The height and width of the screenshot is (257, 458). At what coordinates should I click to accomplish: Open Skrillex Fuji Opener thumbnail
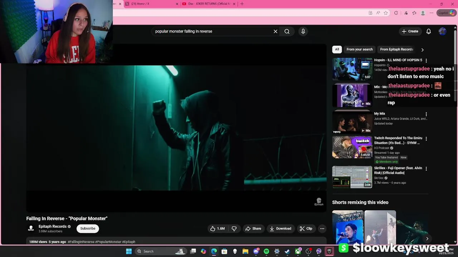pyautogui.click(x=352, y=177)
